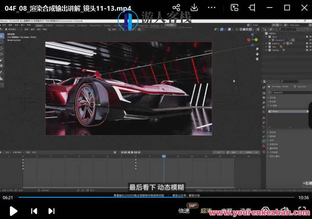Jump to the start frame in timeline
312x219 pixels.
122,152
